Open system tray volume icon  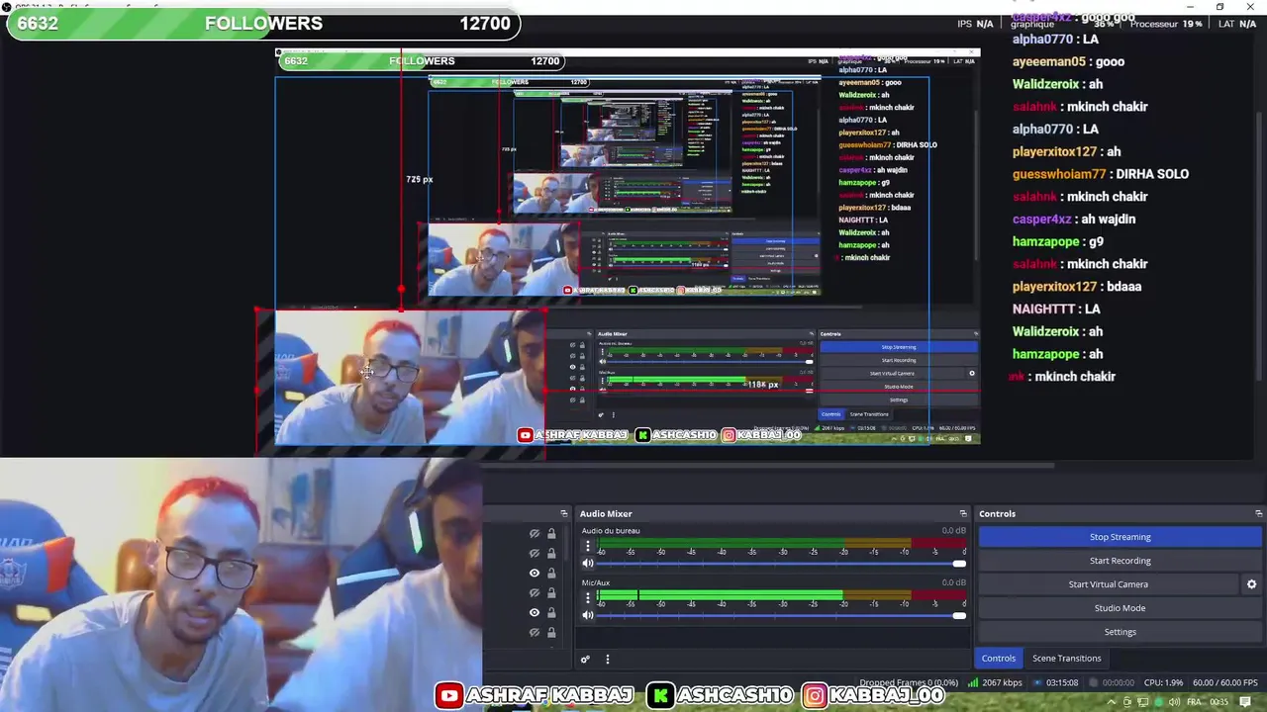(1174, 702)
